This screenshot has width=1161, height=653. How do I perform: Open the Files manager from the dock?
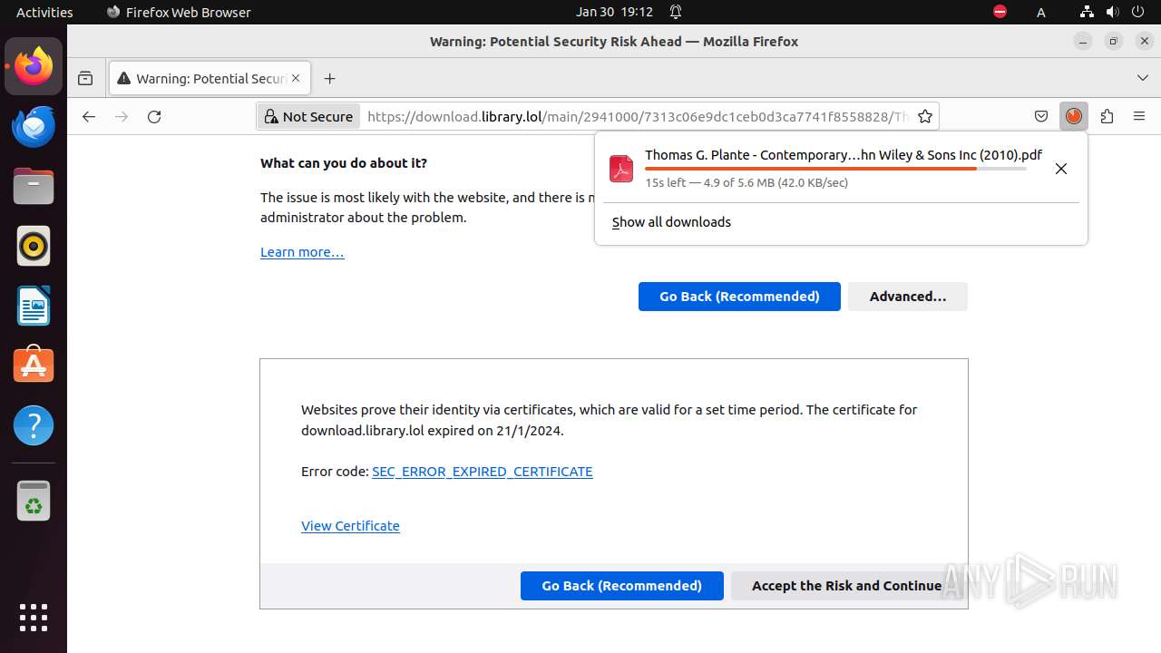click(34, 186)
